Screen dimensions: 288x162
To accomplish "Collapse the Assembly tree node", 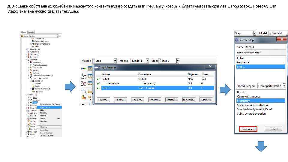I will [x=26, y=60].
